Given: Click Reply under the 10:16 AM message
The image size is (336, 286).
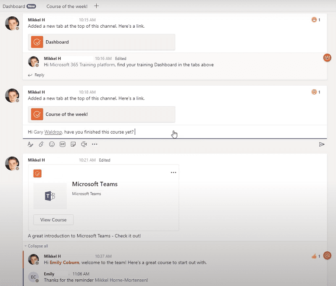Looking at the screenshot, I should [36, 75].
